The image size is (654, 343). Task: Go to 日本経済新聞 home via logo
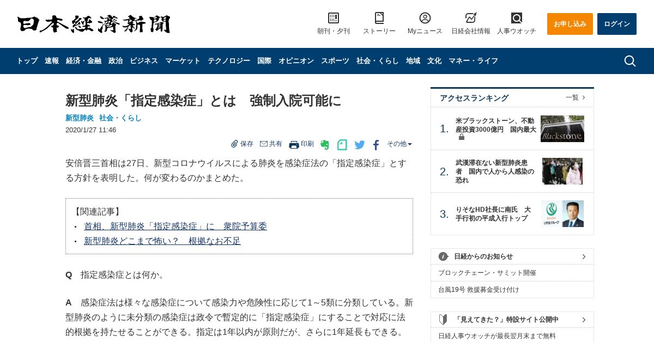(94, 24)
